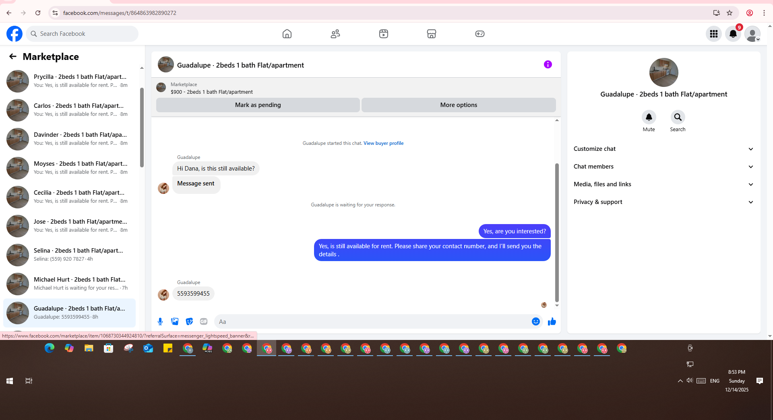Viewport: 773px width, 420px height.
Task: Show hidden system tray icons
Action: tap(680, 381)
